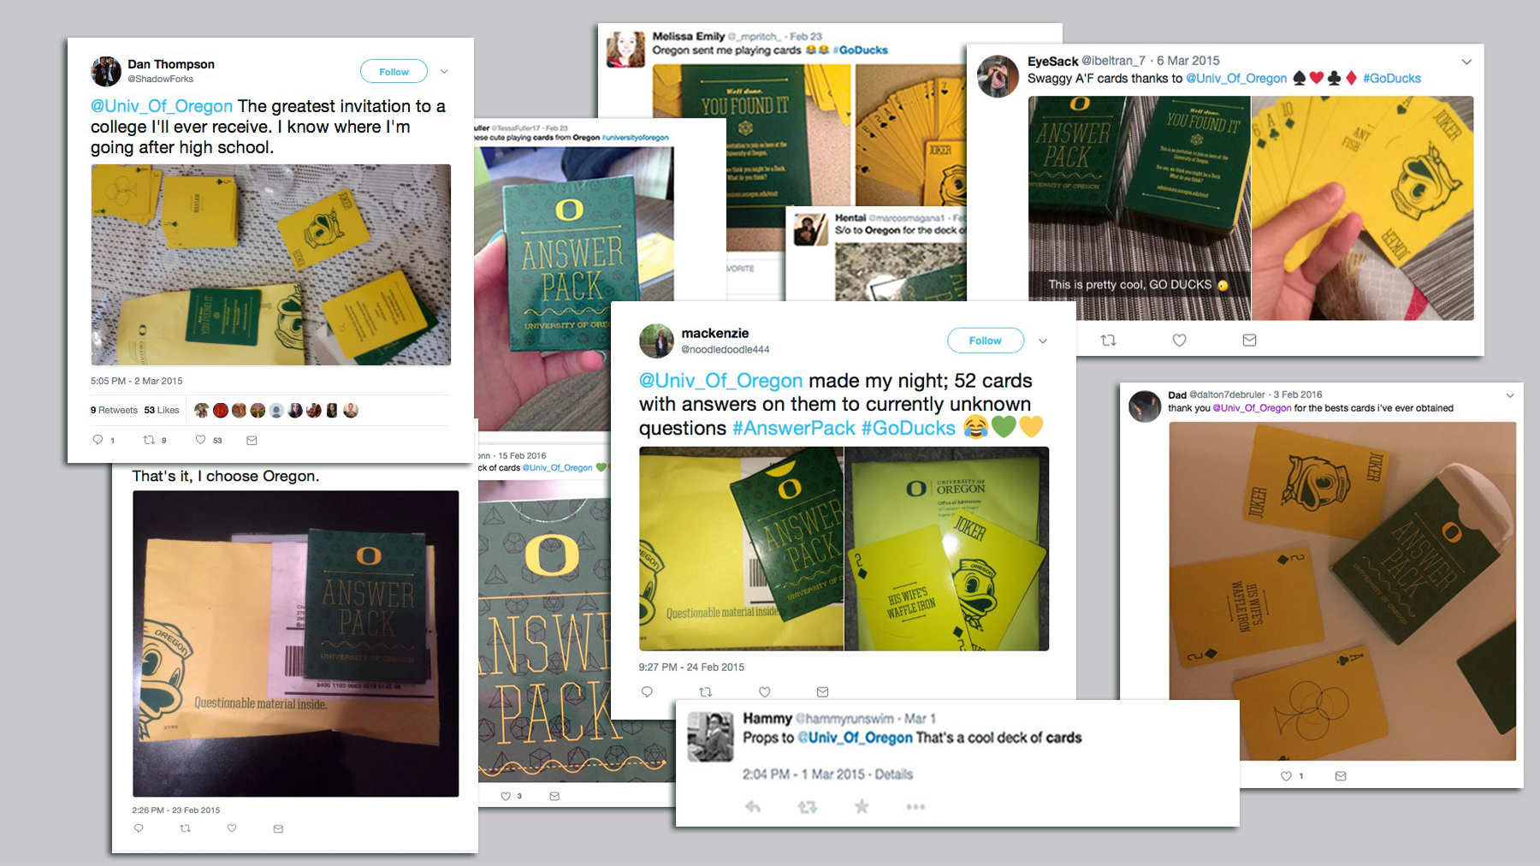Follow mackenzie's account

pos(985,341)
